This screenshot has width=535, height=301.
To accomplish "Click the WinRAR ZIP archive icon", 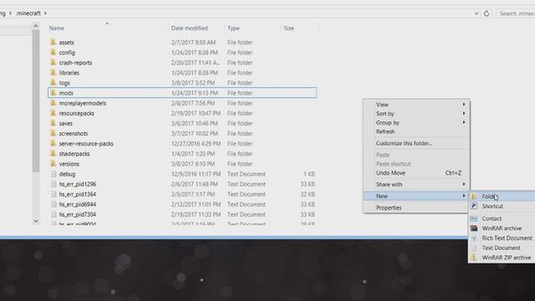I will coord(474,258).
